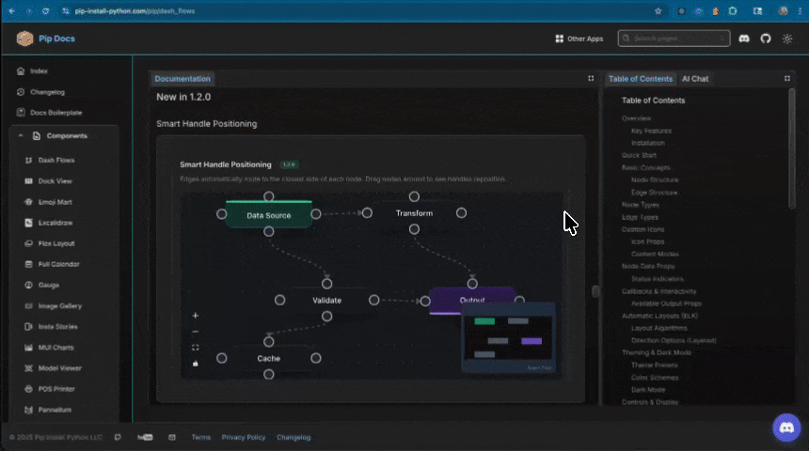Switch to the AI Chat tab
The width and height of the screenshot is (809, 451).
[695, 79]
